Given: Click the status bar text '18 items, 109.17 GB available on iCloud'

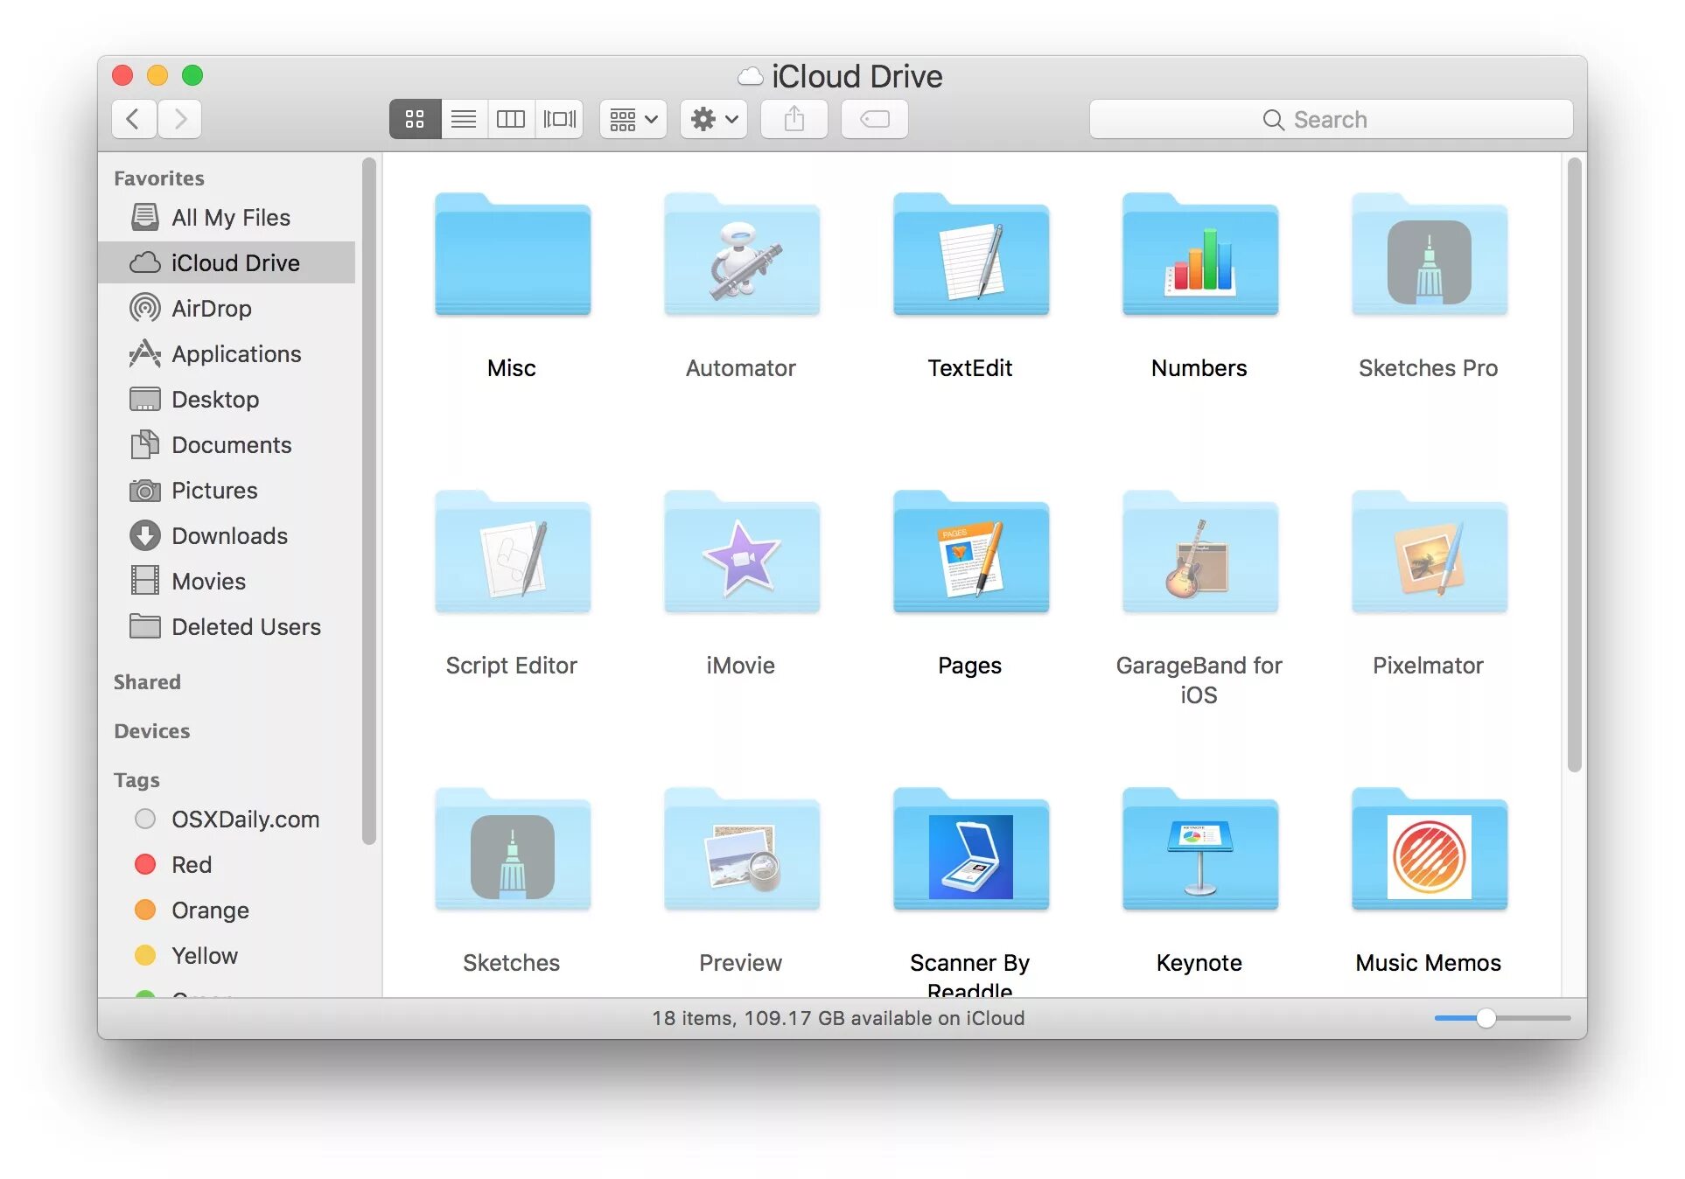Looking at the screenshot, I should (838, 1018).
